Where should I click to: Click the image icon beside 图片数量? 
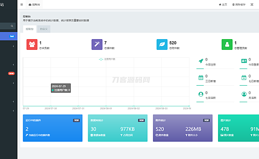click(x=222, y=135)
